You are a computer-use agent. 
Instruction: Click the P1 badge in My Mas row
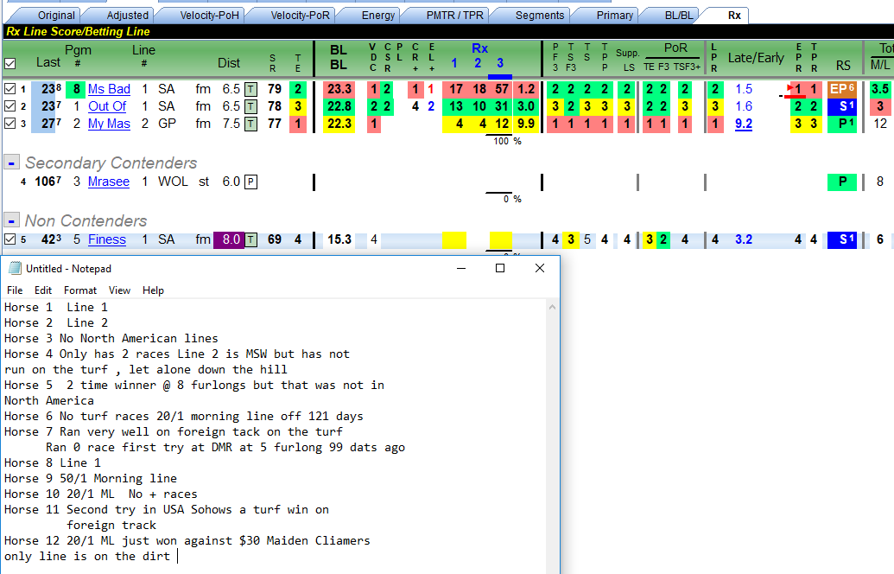pyautogui.click(x=842, y=124)
